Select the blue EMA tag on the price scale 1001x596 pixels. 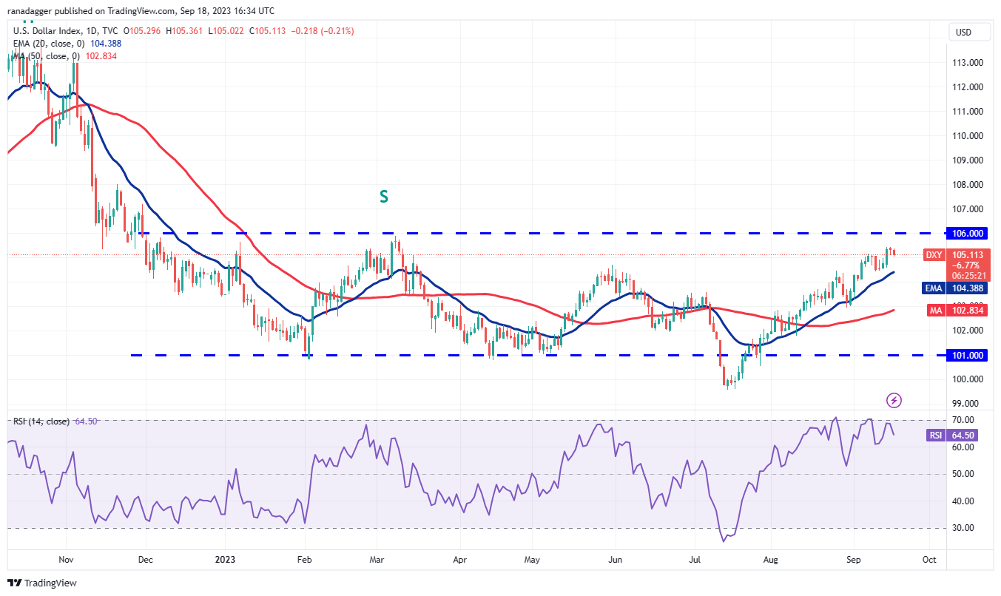(934, 288)
